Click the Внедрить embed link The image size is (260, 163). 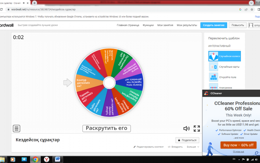pyautogui.click(x=175, y=147)
